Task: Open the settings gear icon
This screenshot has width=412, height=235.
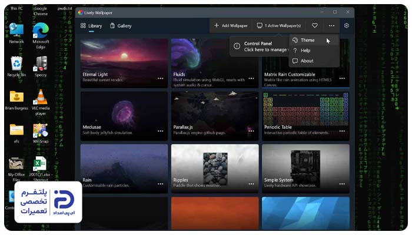Action: pos(347,26)
